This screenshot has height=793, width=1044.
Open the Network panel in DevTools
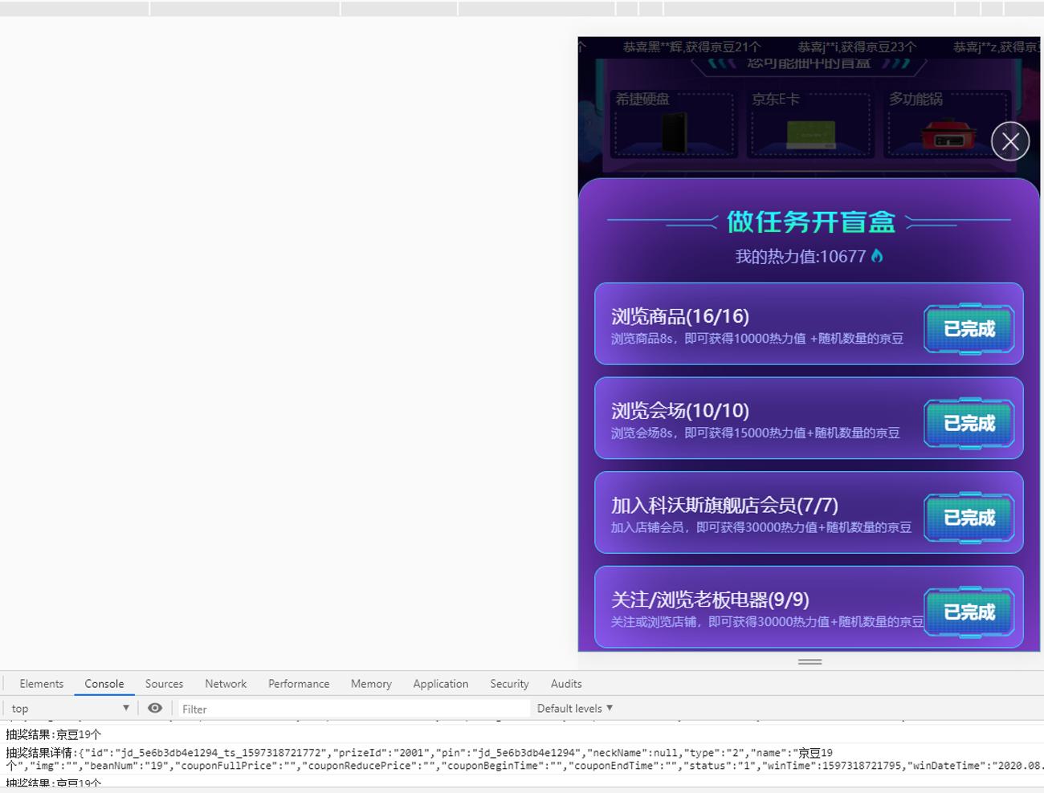click(225, 683)
